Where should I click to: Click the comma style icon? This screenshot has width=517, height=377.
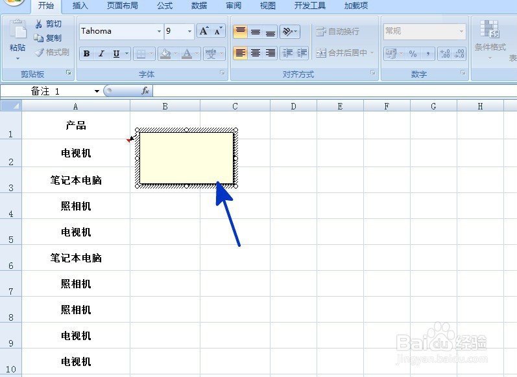tap(427, 53)
